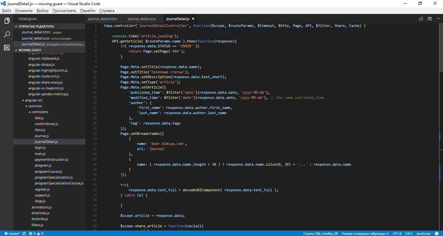The width and height of the screenshot is (443, 236).
Task: Click the git sync icon in status bar
Action: (24, 233)
